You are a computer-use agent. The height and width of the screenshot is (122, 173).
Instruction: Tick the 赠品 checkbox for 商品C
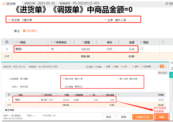(x=142, y=49)
